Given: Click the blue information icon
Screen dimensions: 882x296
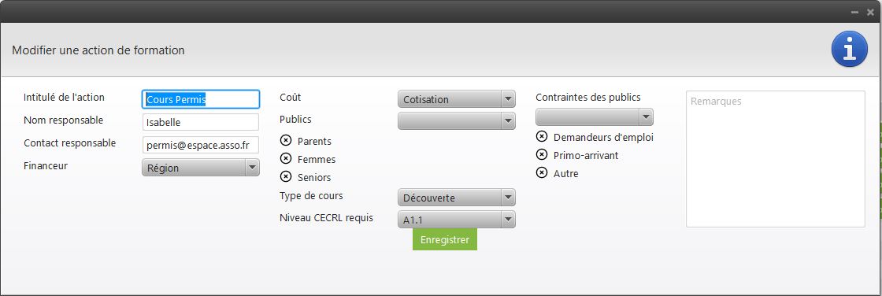Looking at the screenshot, I should click(849, 49).
